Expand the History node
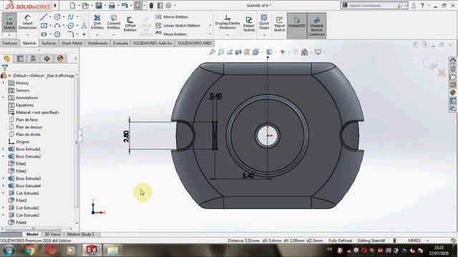Image resolution: width=458 pixels, height=257 pixels. 3,83
